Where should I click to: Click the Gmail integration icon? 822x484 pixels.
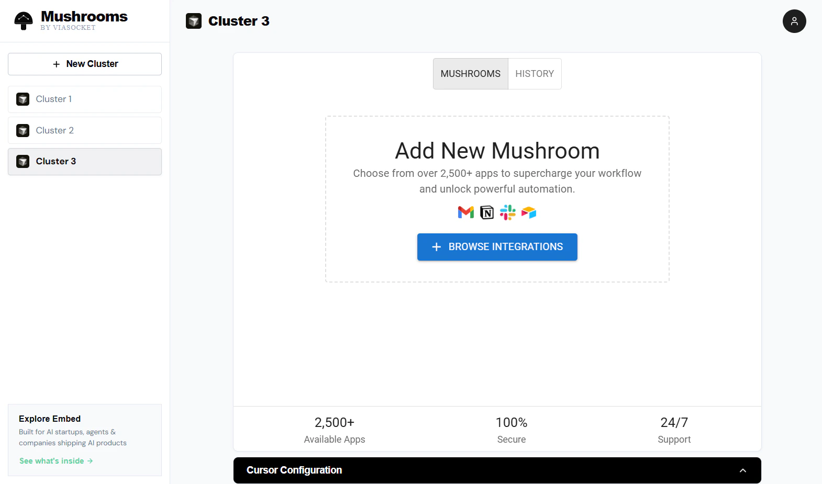click(465, 212)
